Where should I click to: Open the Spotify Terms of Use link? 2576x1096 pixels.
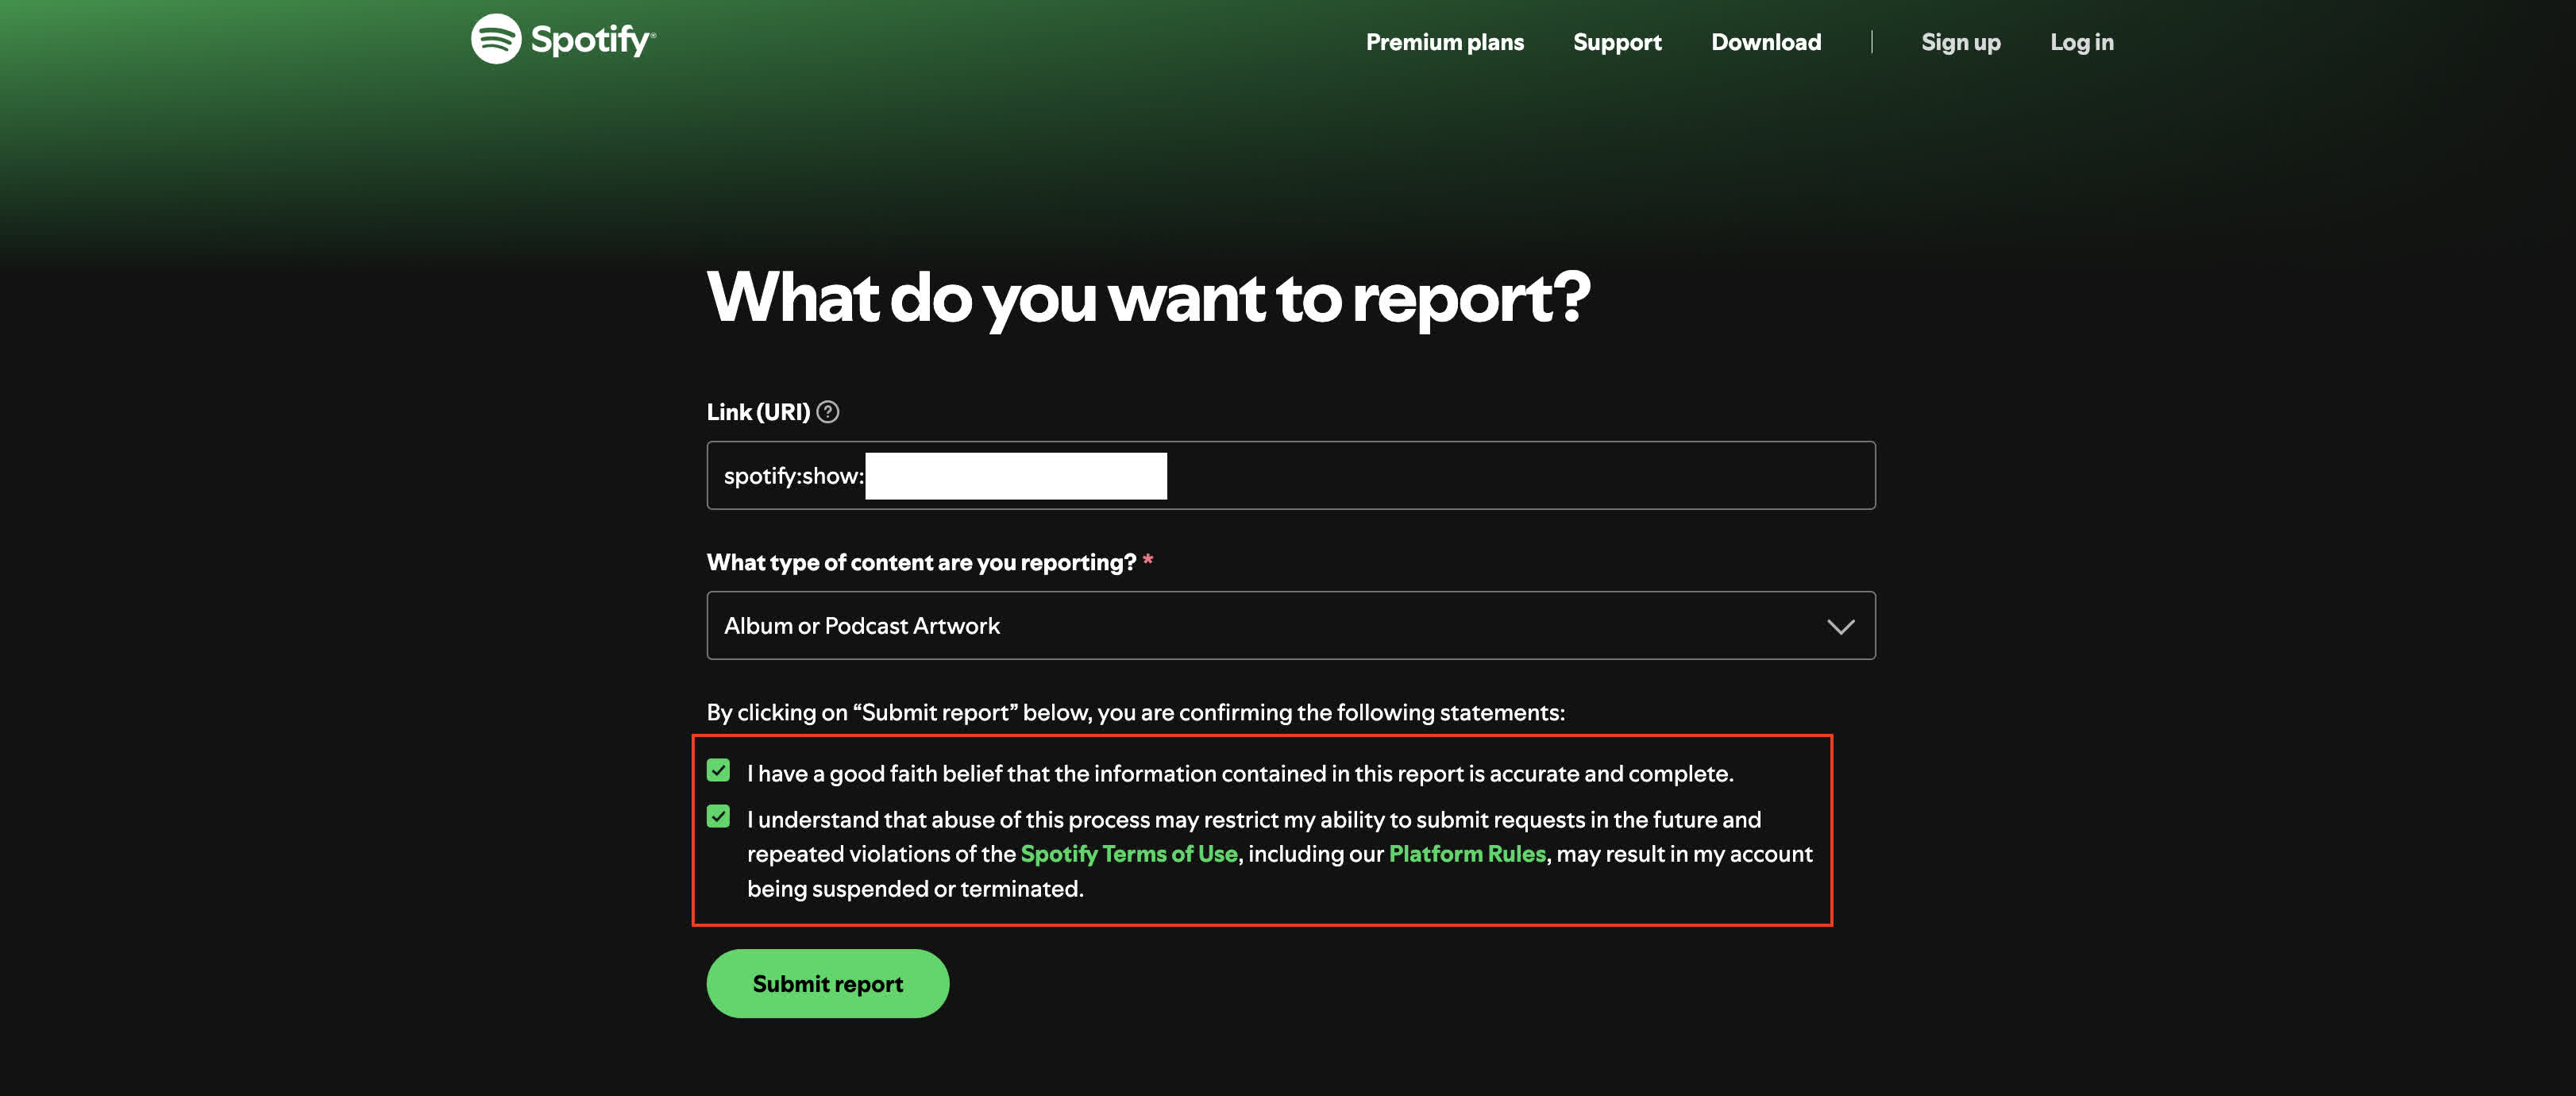coord(1127,854)
